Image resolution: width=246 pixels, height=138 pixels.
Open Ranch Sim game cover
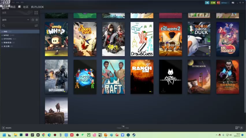[142, 77]
